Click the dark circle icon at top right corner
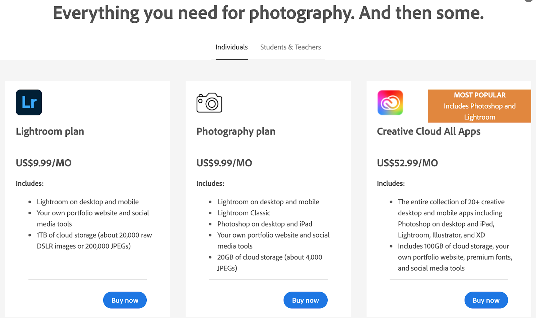Image resolution: width=536 pixels, height=318 pixels. coord(529,1)
